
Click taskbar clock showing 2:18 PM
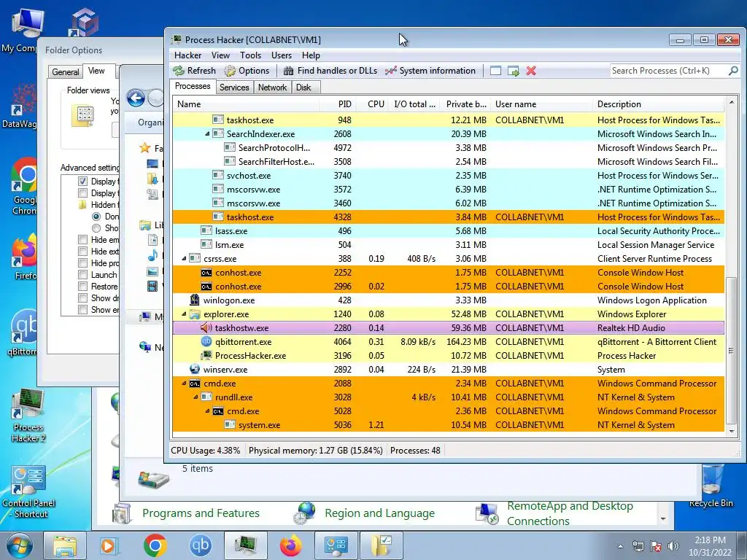pyautogui.click(x=710, y=546)
